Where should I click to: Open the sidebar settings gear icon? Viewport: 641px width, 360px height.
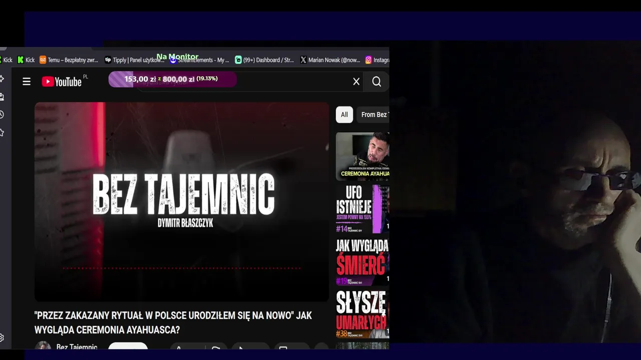[x=2, y=337]
